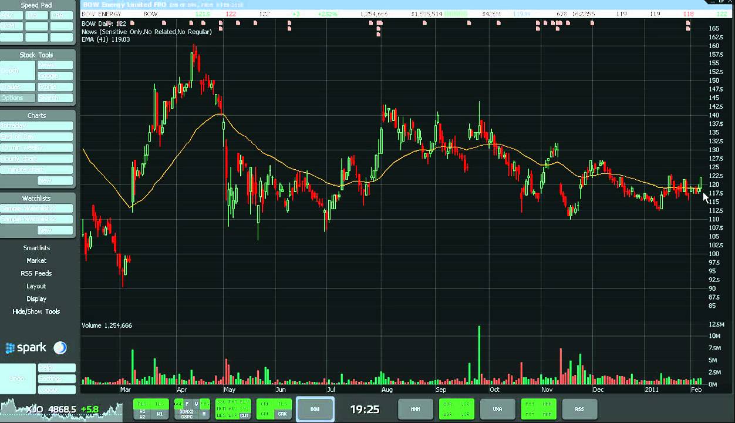Click the 19:25 clock display

(365, 409)
